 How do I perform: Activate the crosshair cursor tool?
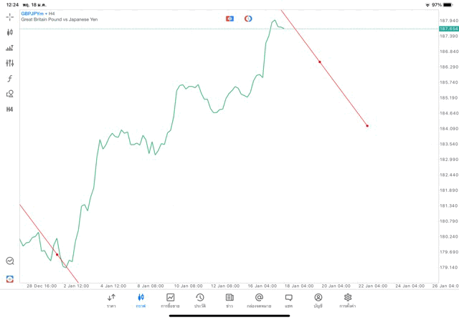click(x=10, y=16)
